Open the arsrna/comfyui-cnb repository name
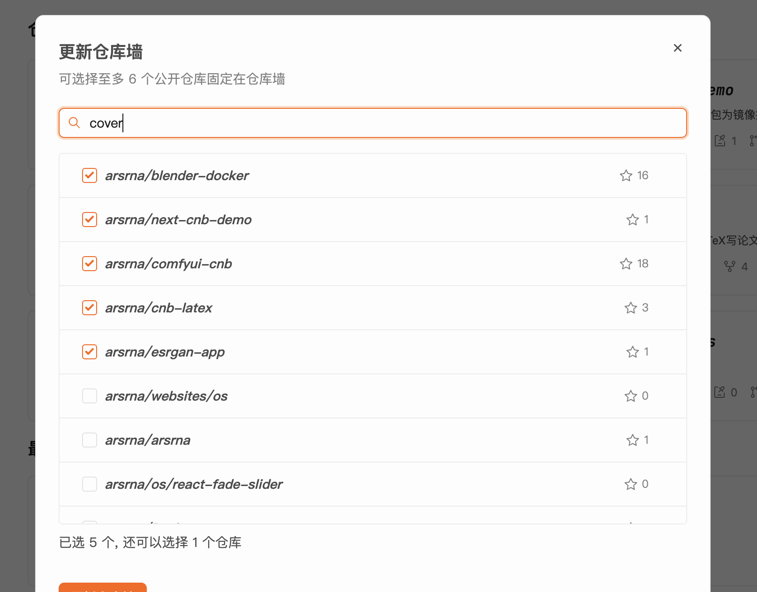757x592 pixels. (168, 264)
